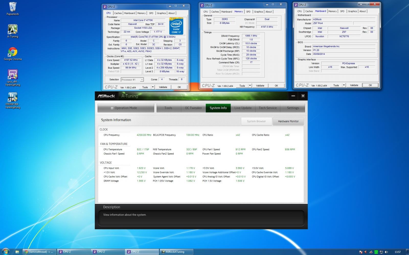Open the Tools section in A-Tuning
409x255 pixels.
tap(168, 108)
